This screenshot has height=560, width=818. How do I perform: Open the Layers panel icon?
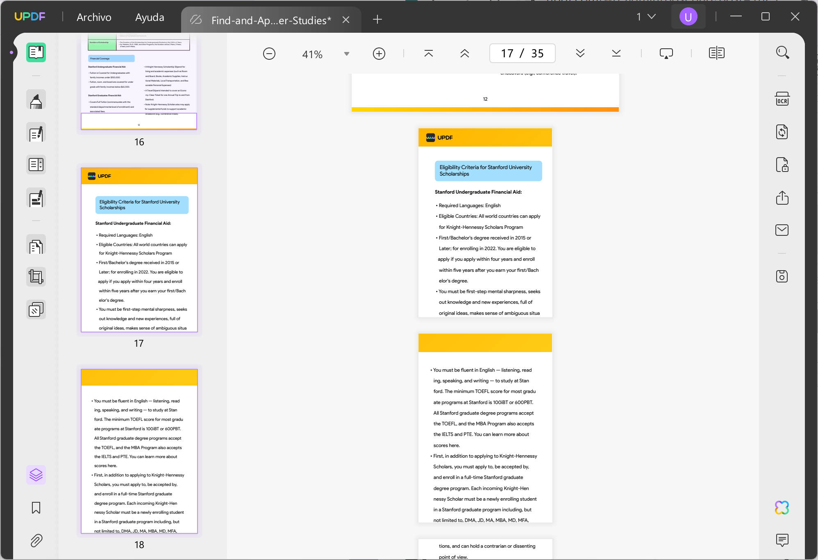click(36, 475)
